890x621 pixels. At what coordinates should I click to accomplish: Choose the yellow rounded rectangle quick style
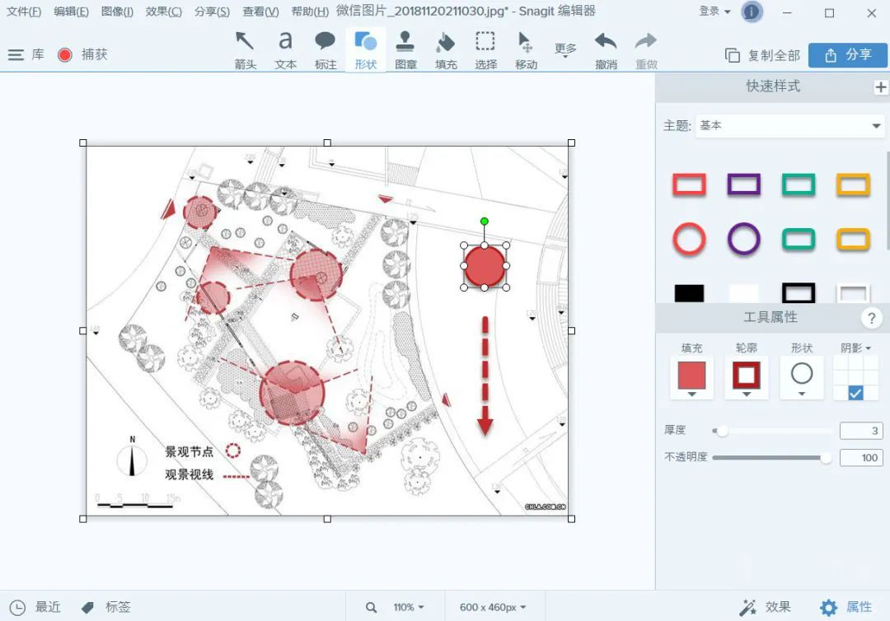853,240
